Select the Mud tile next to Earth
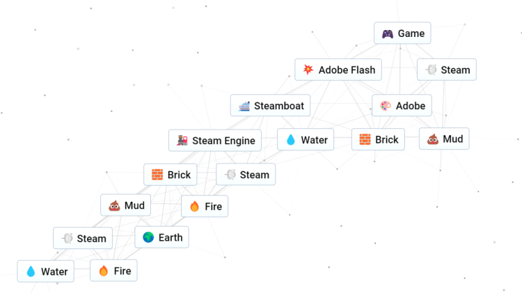This screenshot has height=293, width=522. pyautogui.click(x=125, y=205)
